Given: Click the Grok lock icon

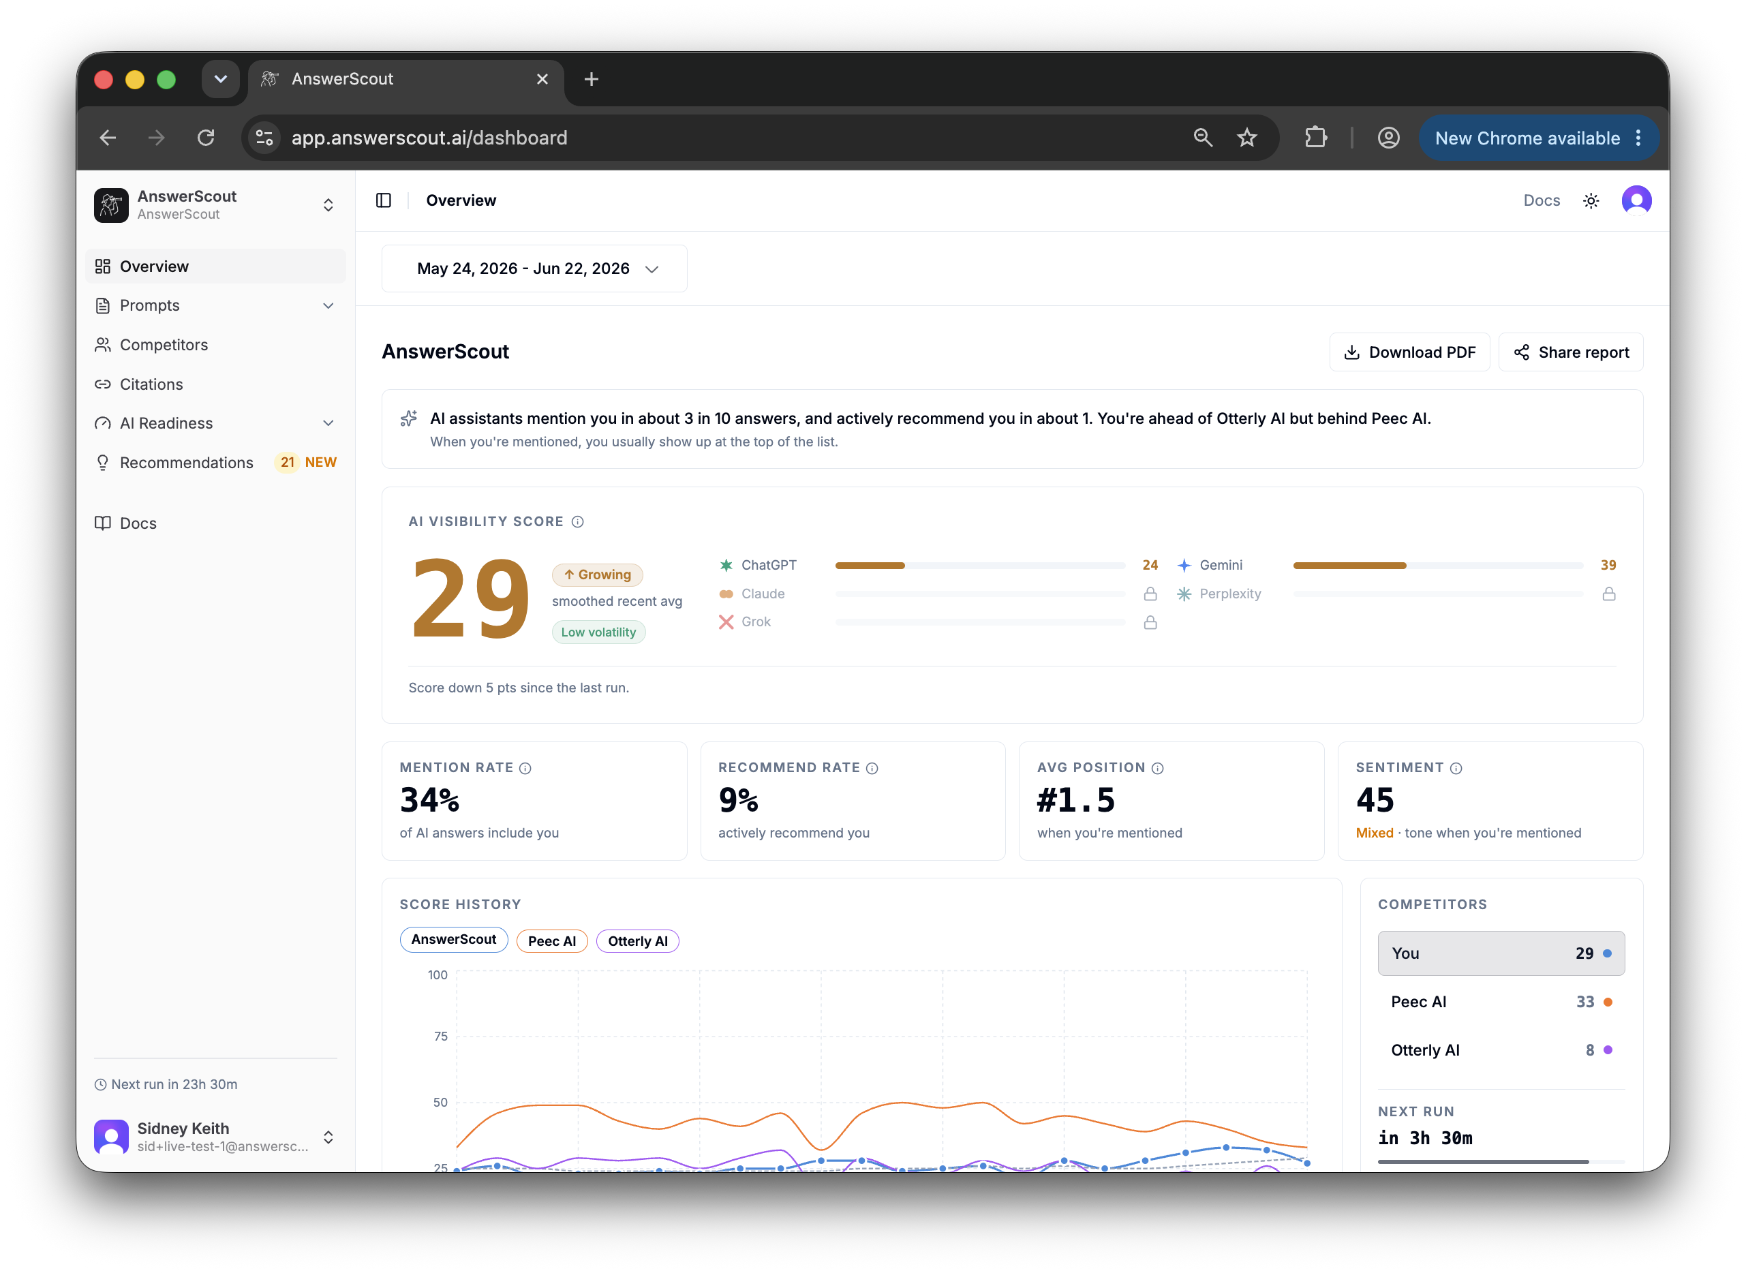Looking at the screenshot, I should pyautogui.click(x=1150, y=622).
